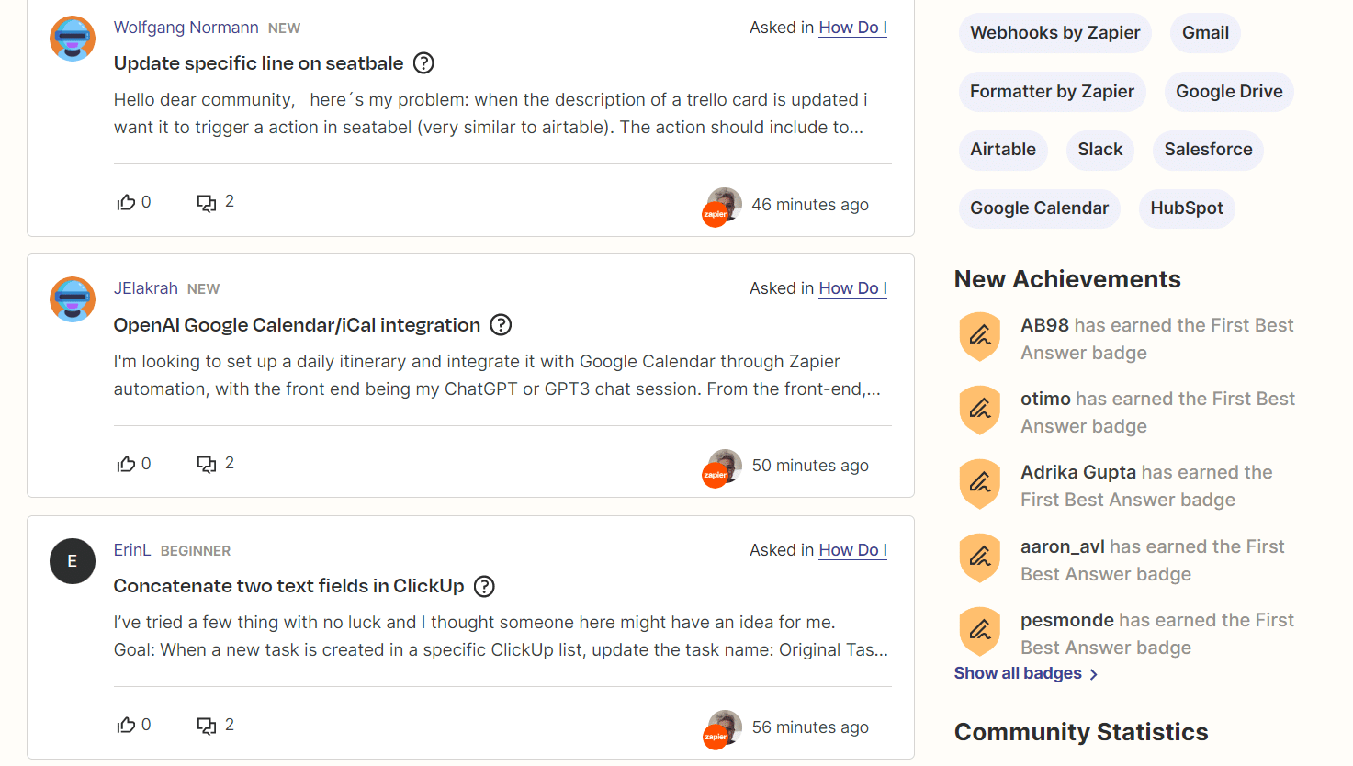Click the badge icon next to pesmonde
The height and width of the screenshot is (766, 1353).
(979, 631)
